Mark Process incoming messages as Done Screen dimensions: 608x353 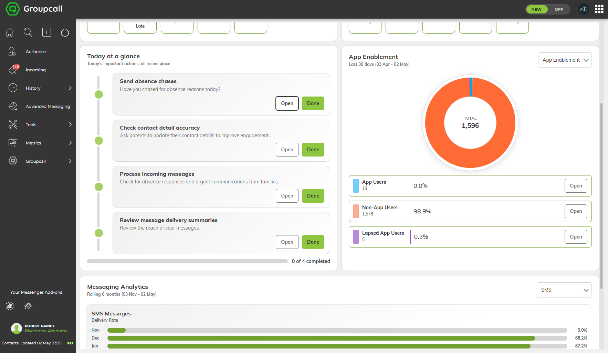(x=313, y=196)
